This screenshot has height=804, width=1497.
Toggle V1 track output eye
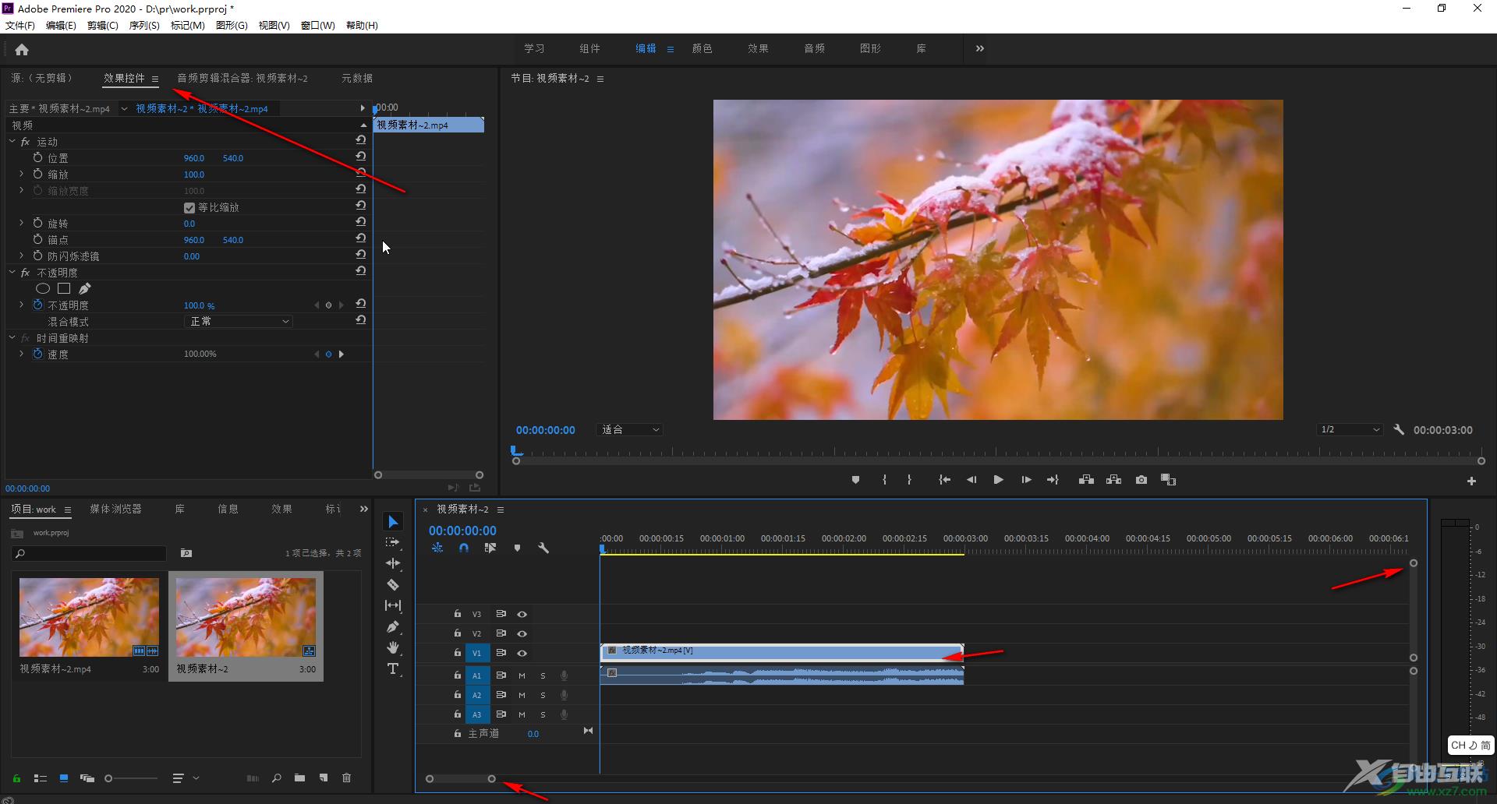[522, 653]
